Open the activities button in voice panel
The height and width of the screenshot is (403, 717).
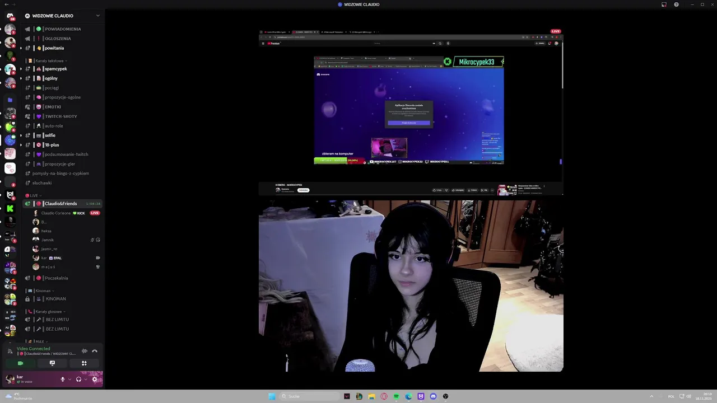[84, 363]
